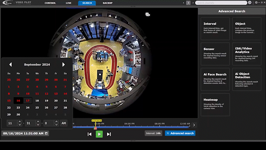Image resolution: width=266 pixels, height=150 pixels.
Task: Close Advanced search via blue button
Action: 180,133
